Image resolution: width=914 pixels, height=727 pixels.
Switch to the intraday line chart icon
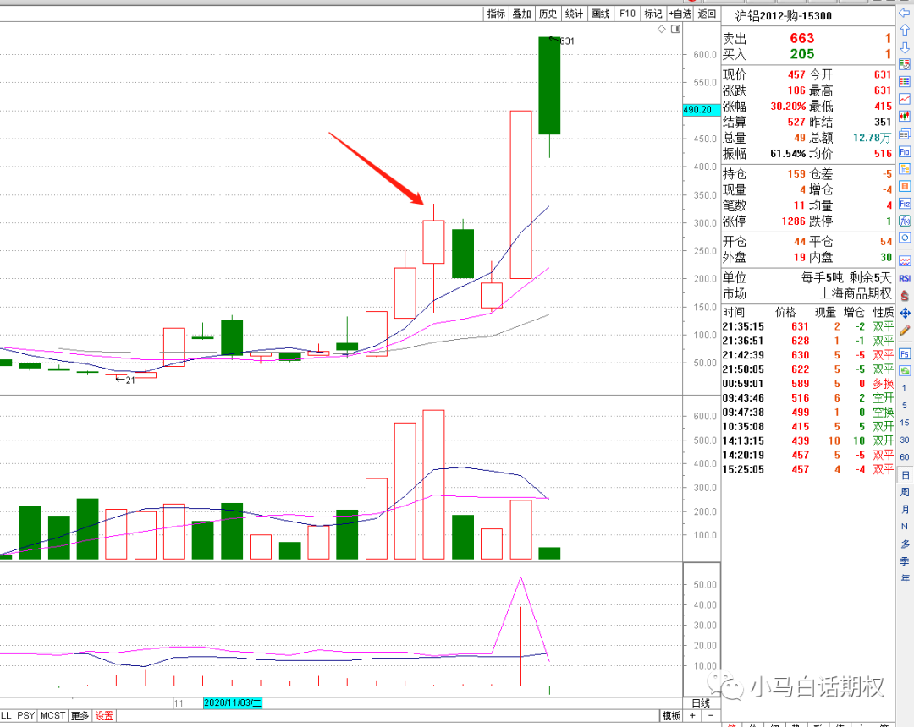[x=905, y=99]
